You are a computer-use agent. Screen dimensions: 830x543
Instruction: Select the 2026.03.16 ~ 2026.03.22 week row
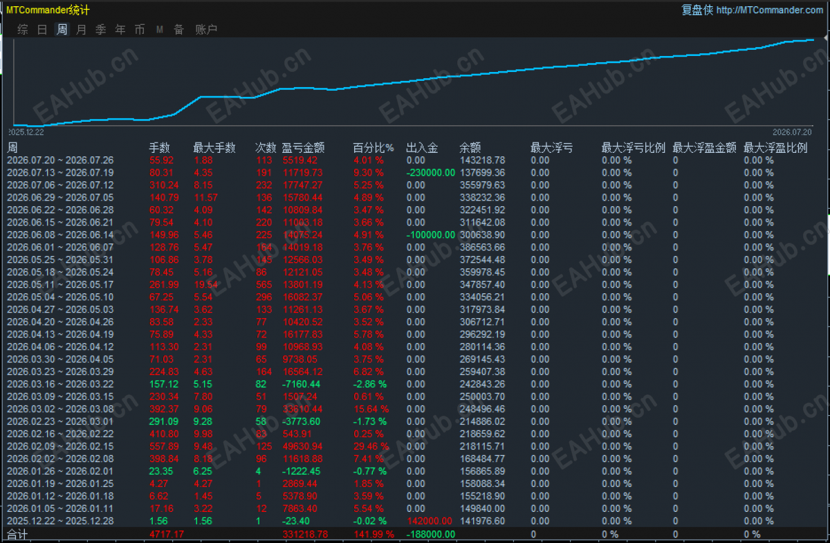pyautogui.click(x=415, y=384)
